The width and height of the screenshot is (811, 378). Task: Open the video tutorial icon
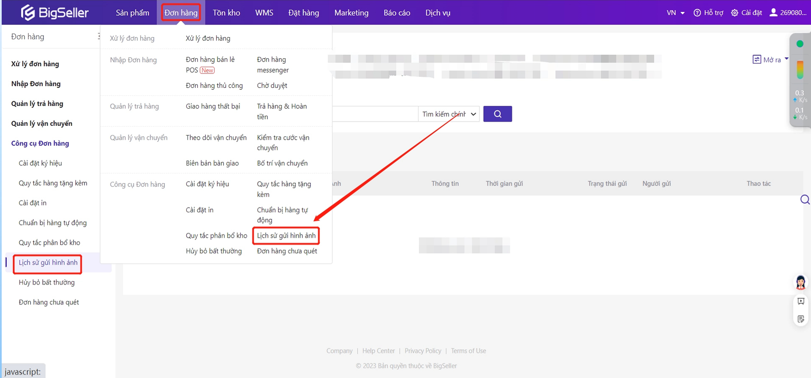(800, 302)
